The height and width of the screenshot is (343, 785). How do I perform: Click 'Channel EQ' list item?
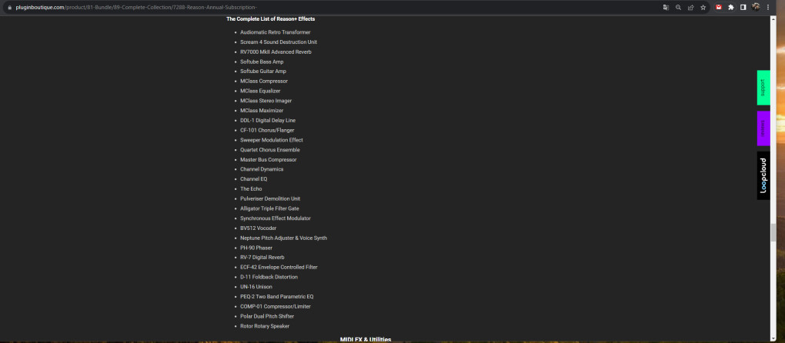click(254, 179)
